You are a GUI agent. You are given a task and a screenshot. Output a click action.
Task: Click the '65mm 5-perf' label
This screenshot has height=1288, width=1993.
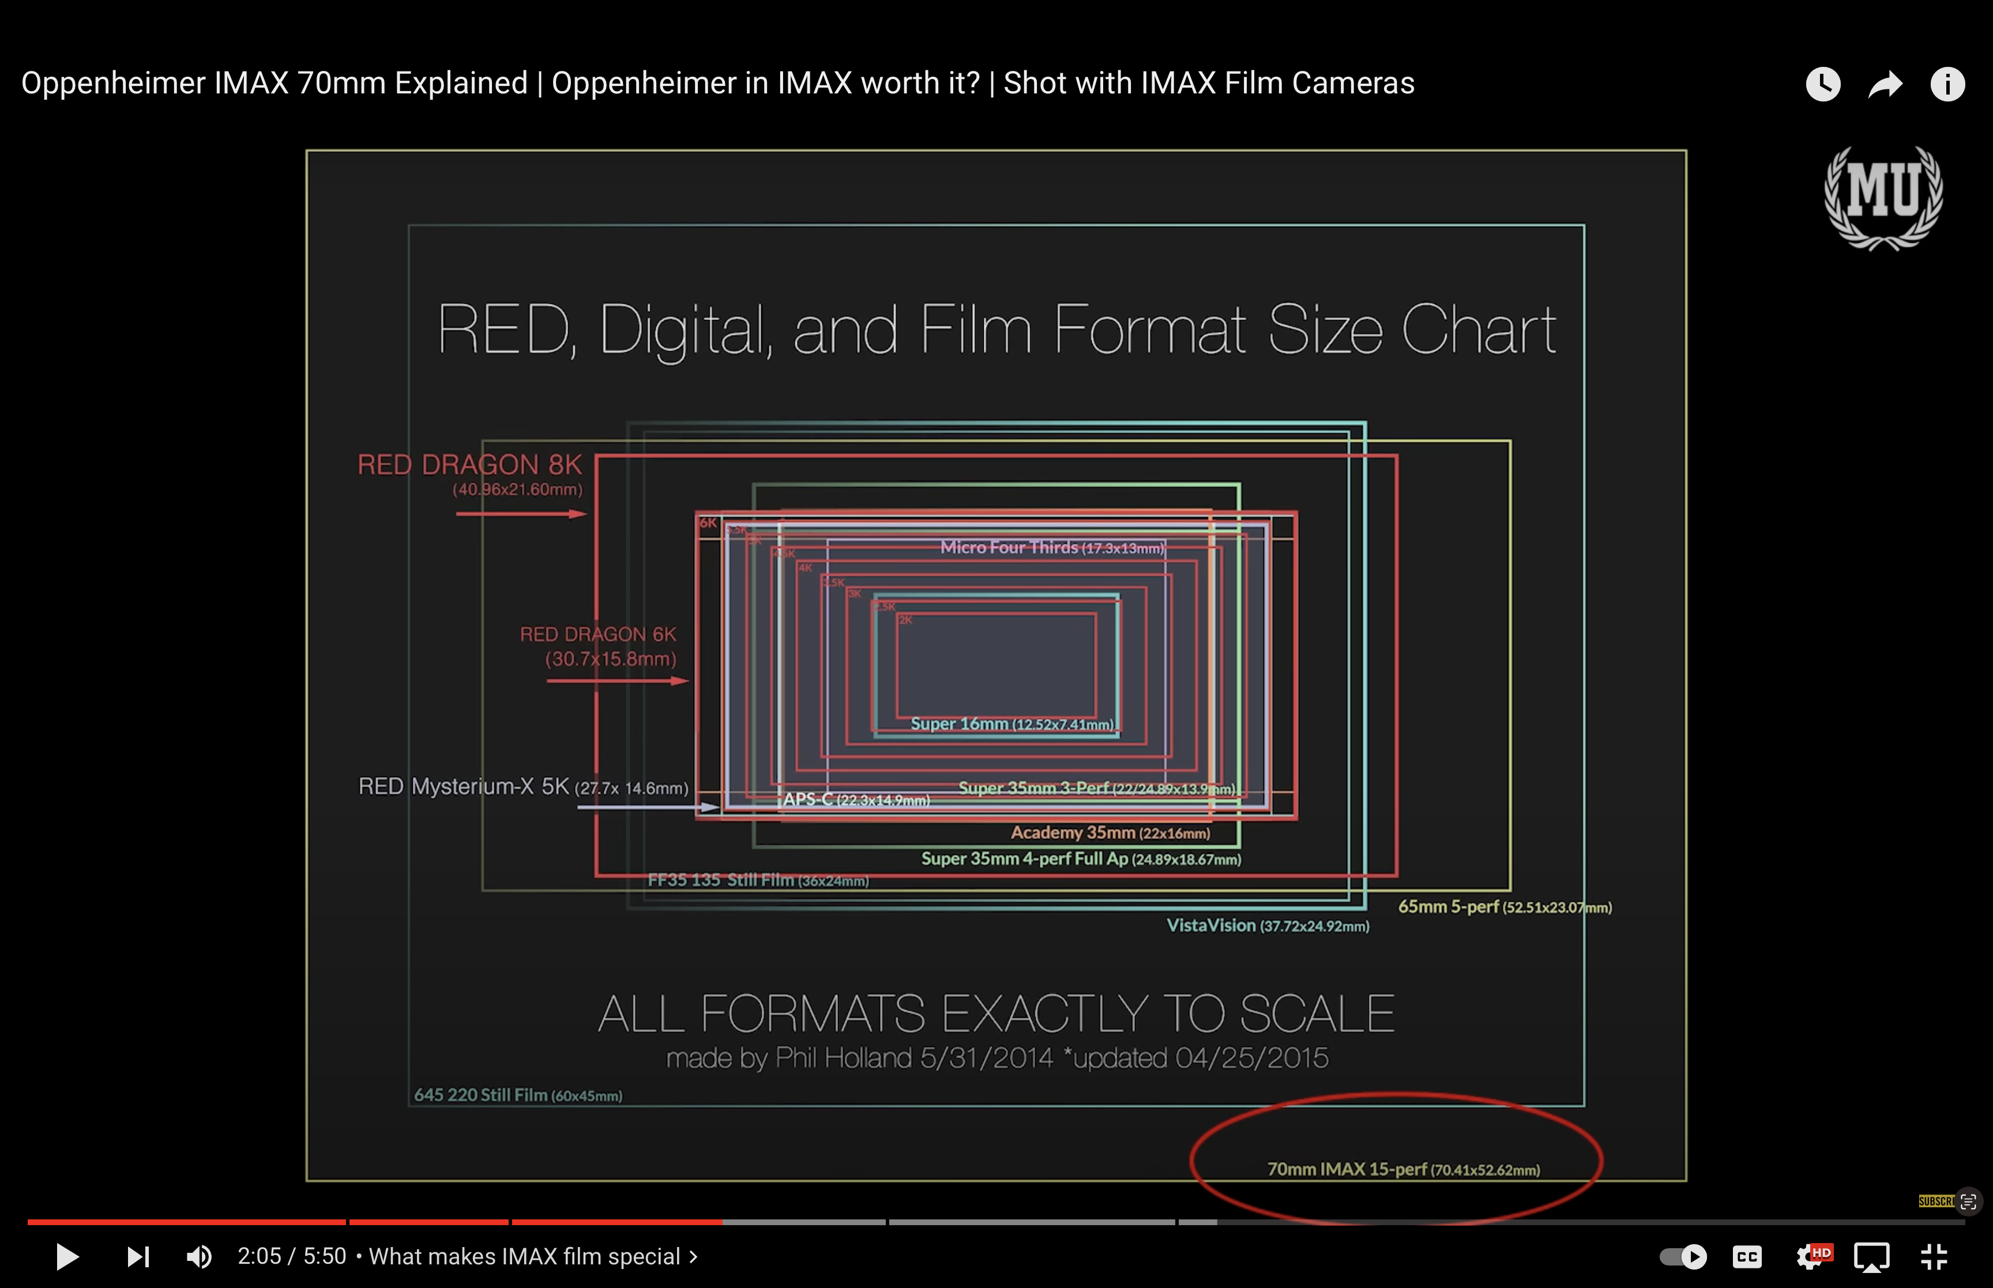click(x=1505, y=907)
